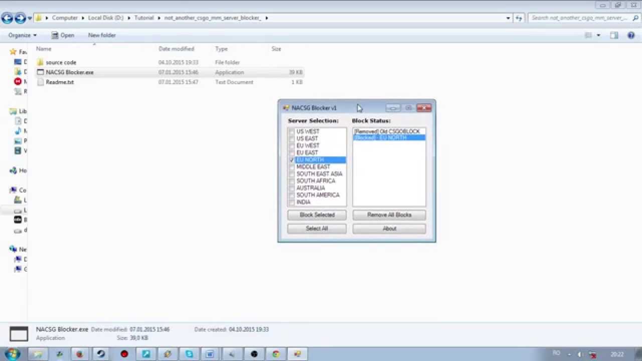The height and width of the screenshot is (361, 642).
Task: Click the RO language indicator in tray
Action: (556, 353)
